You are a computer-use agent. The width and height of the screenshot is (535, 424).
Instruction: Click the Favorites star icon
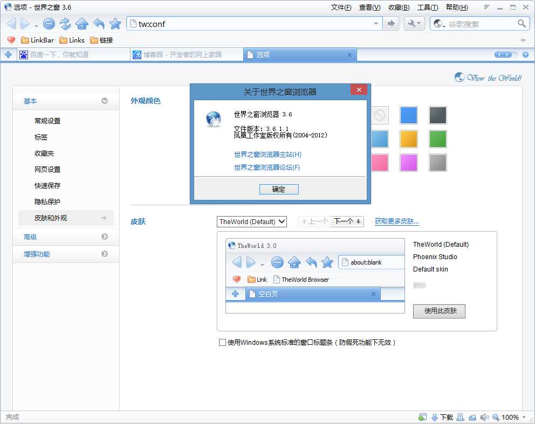pos(115,24)
